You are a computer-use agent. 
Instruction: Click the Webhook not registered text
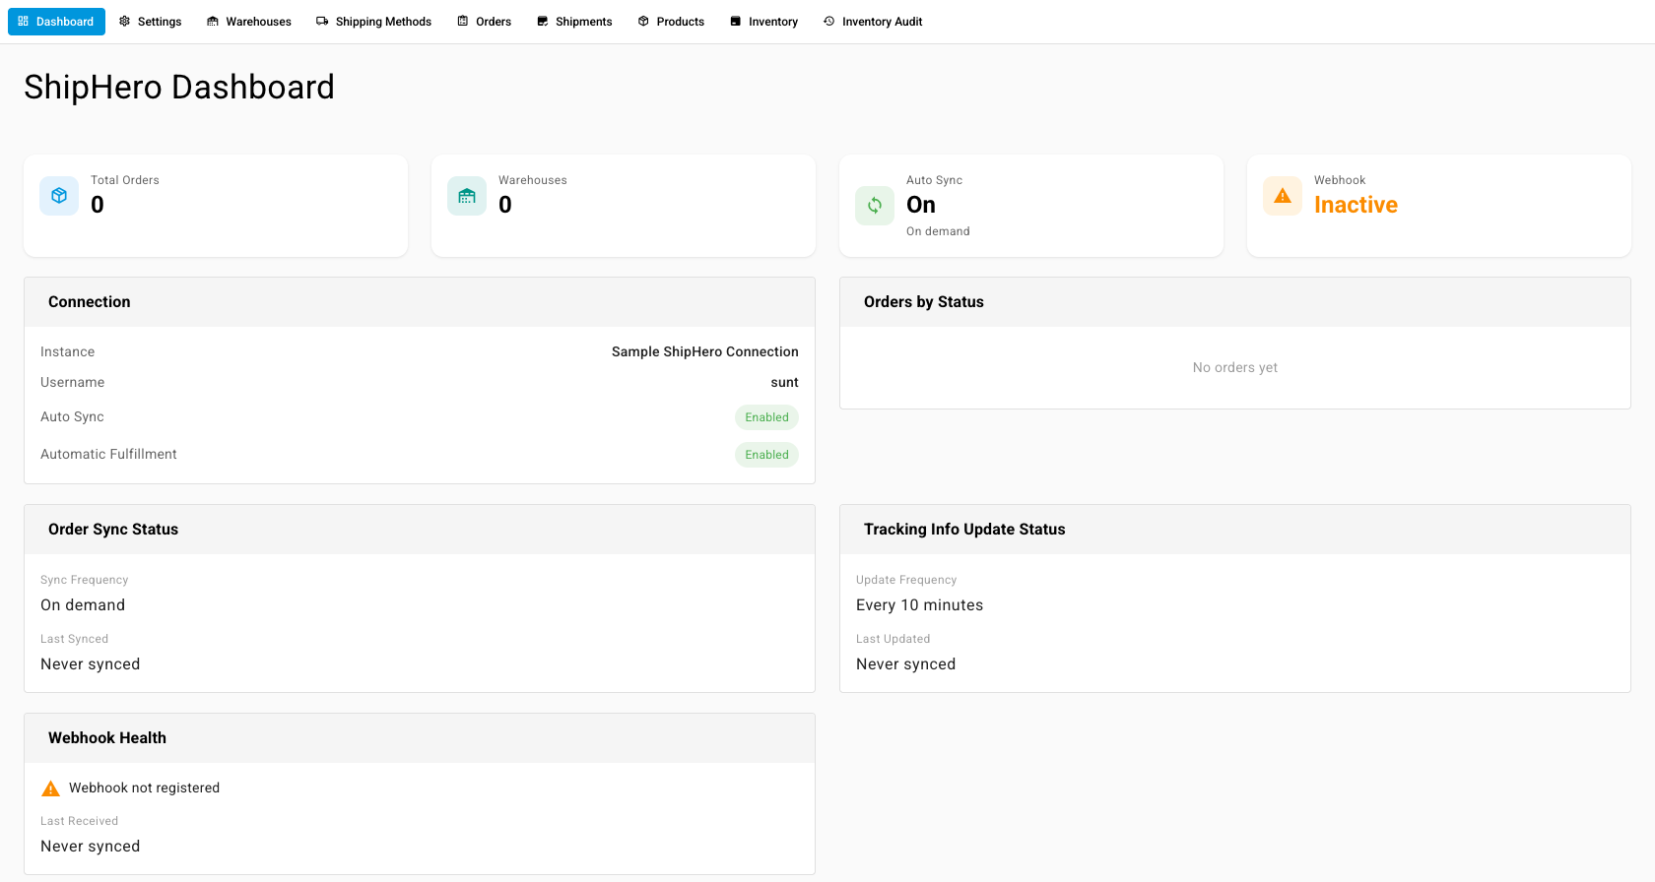(x=145, y=787)
